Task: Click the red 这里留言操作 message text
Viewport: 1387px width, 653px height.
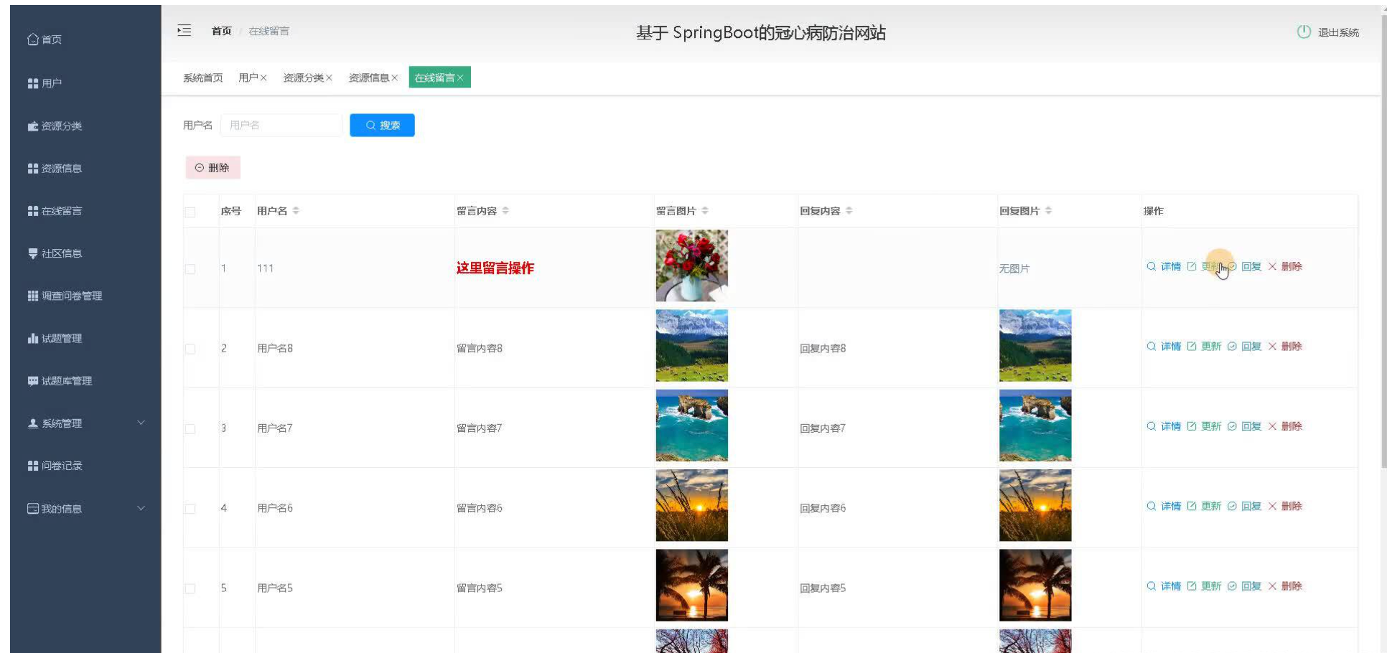Action: 495,268
